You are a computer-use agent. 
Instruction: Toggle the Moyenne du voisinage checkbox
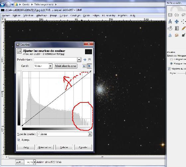[169, 69]
